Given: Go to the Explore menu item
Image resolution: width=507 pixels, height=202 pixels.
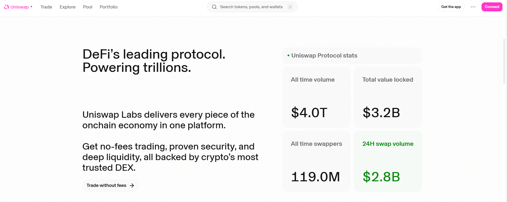Looking at the screenshot, I should (67, 7).
